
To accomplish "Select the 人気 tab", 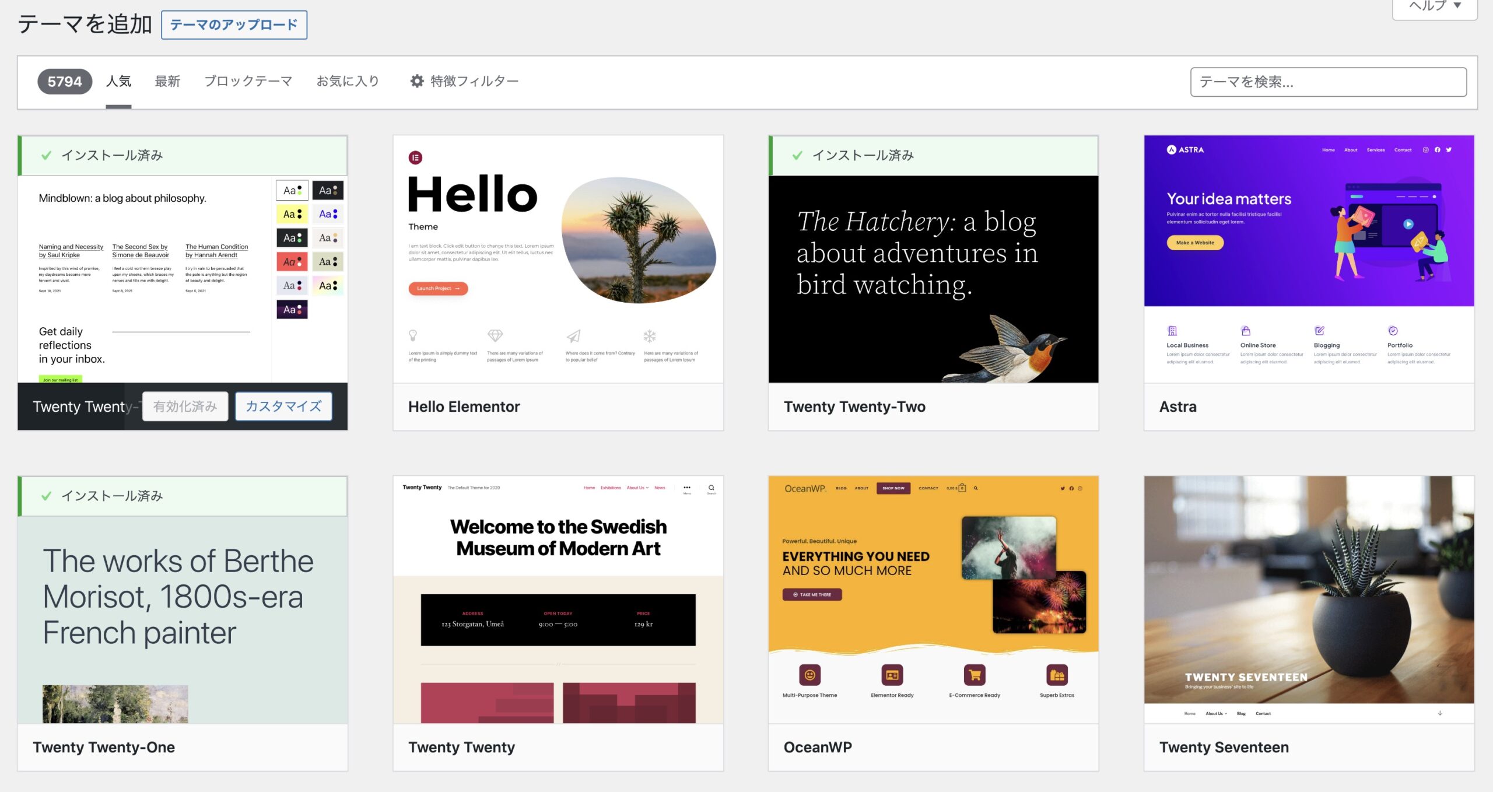I will coord(118,81).
